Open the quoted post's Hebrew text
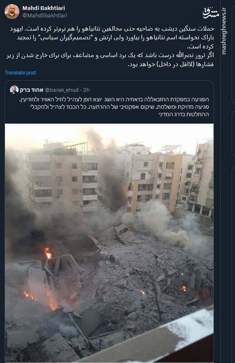This screenshot has height=363, width=235. pos(114,107)
